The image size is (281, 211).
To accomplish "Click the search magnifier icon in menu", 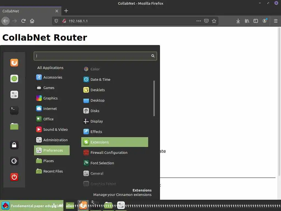I will (x=153, y=56).
